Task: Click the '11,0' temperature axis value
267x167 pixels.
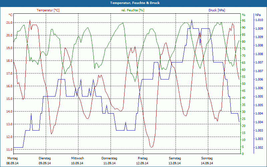Action: [x=9, y=150]
